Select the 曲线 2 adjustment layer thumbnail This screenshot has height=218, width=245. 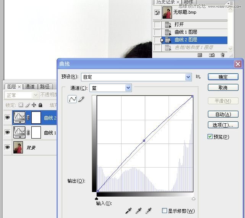19,117
